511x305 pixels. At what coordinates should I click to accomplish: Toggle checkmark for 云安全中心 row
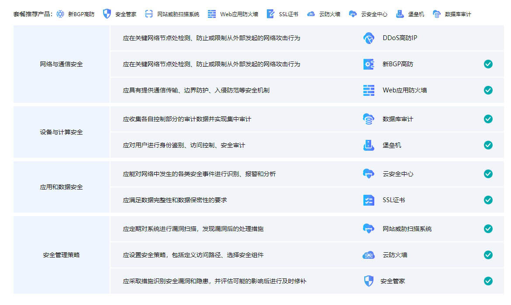coord(488,174)
